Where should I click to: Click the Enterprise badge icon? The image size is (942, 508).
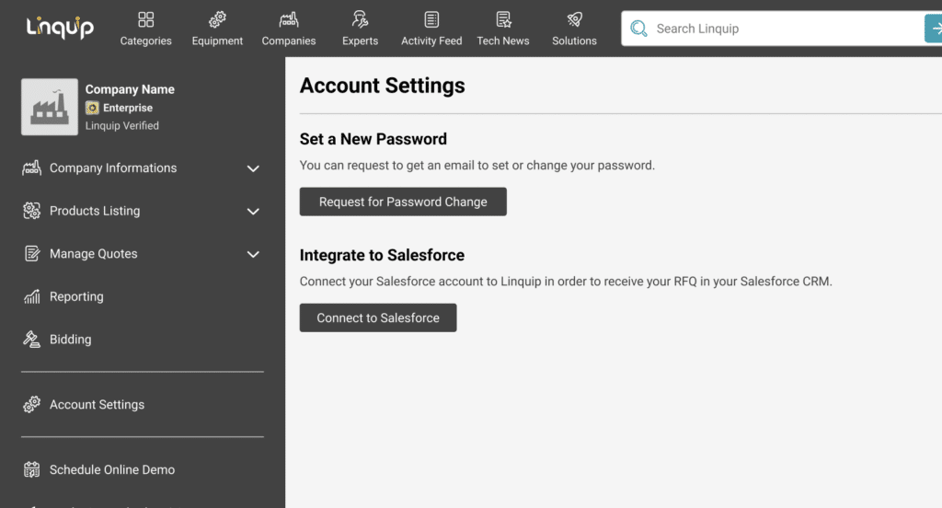tap(92, 108)
